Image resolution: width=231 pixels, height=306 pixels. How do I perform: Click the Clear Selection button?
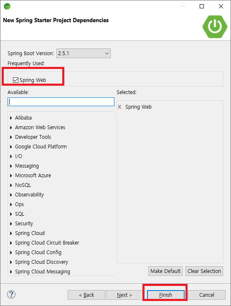(204, 271)
